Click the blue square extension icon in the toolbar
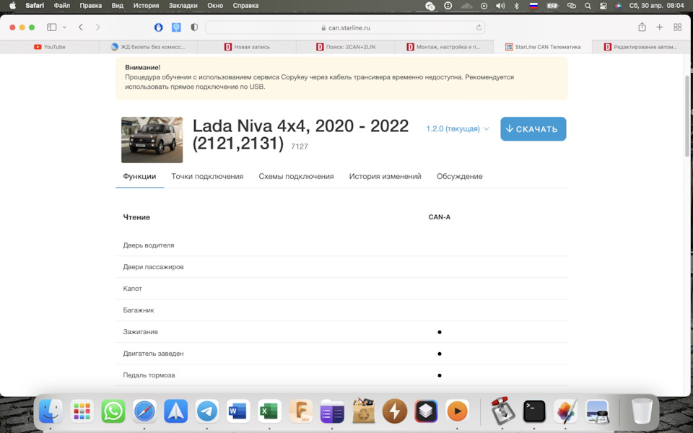 click(176, 27)
